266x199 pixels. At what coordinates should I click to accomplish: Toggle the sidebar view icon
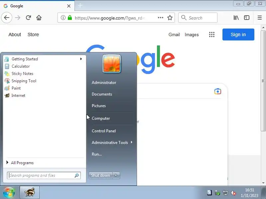pos(246,18)
